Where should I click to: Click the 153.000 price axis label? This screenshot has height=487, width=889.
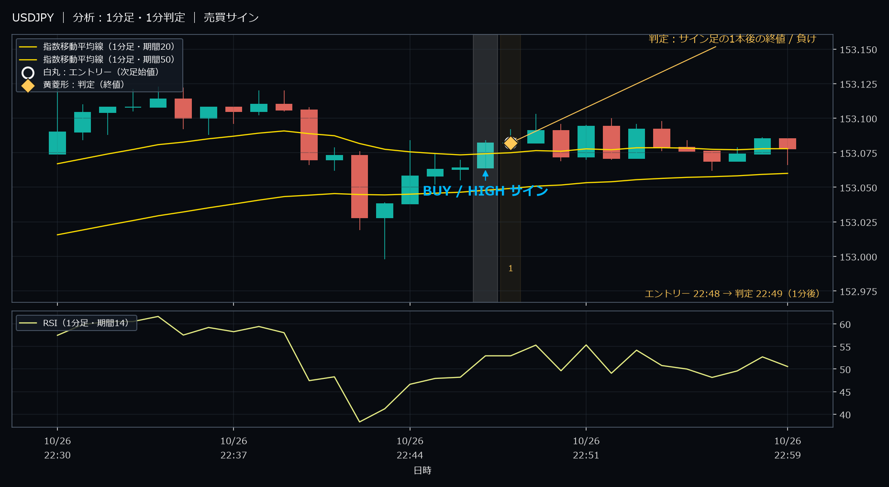point(858,257)
